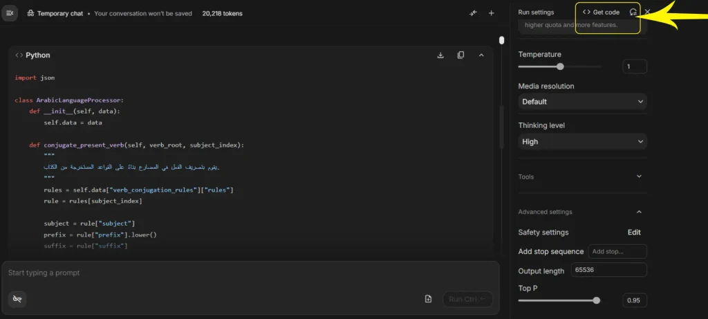The height and width of the screenshot is (319, 708).
Task: Open the Thinking level dropdown
Action: tap(582, 141)
